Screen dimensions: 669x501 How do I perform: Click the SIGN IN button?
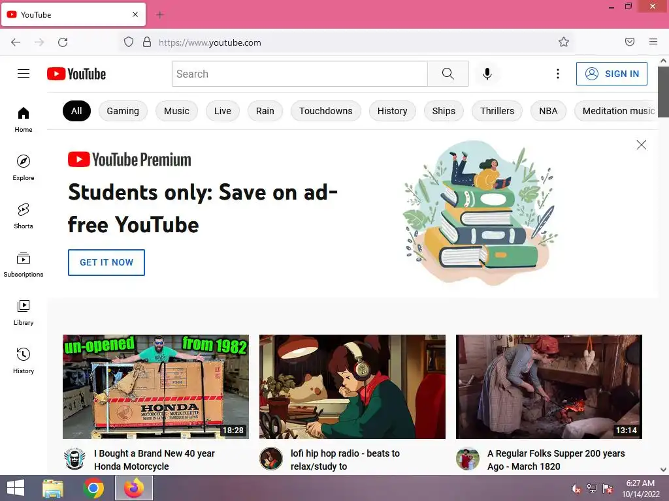(612, 74)
